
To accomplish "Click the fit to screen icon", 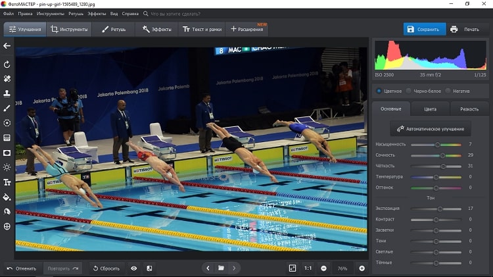I will tap(293, 268).
